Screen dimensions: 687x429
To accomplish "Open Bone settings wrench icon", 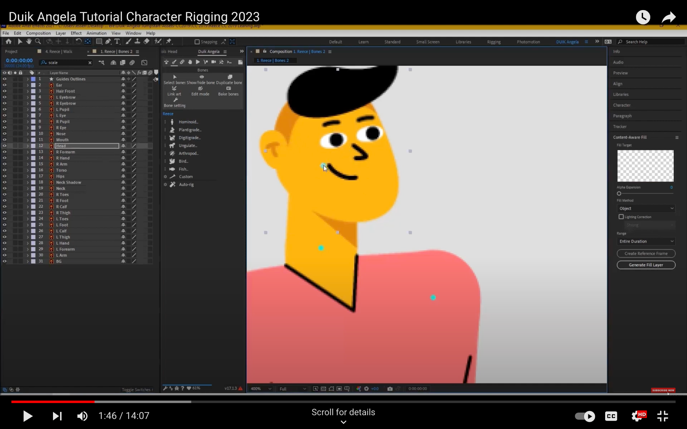I will click(175, 100).
